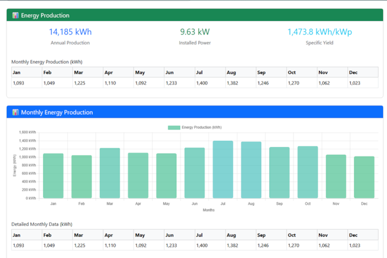Image resolution: width=387 pixels, height=258 pixels.
Task: Select the Aug bar in the chart
Action: click(251, 170)
